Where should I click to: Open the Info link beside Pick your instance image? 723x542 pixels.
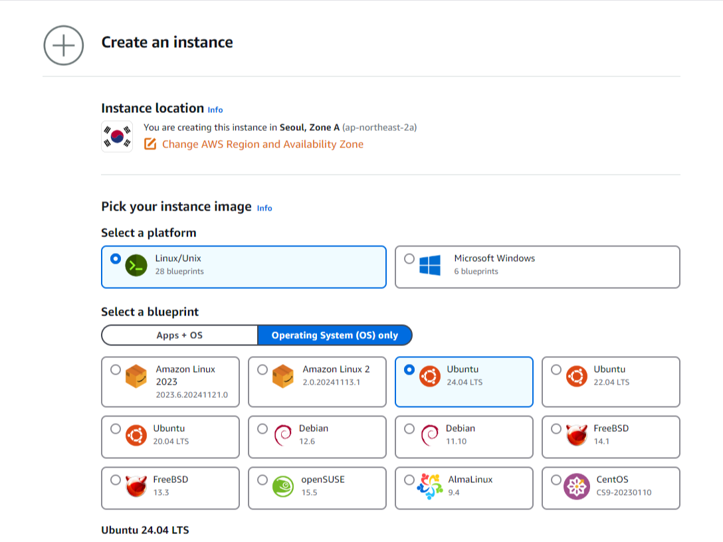tap(264, 209)
